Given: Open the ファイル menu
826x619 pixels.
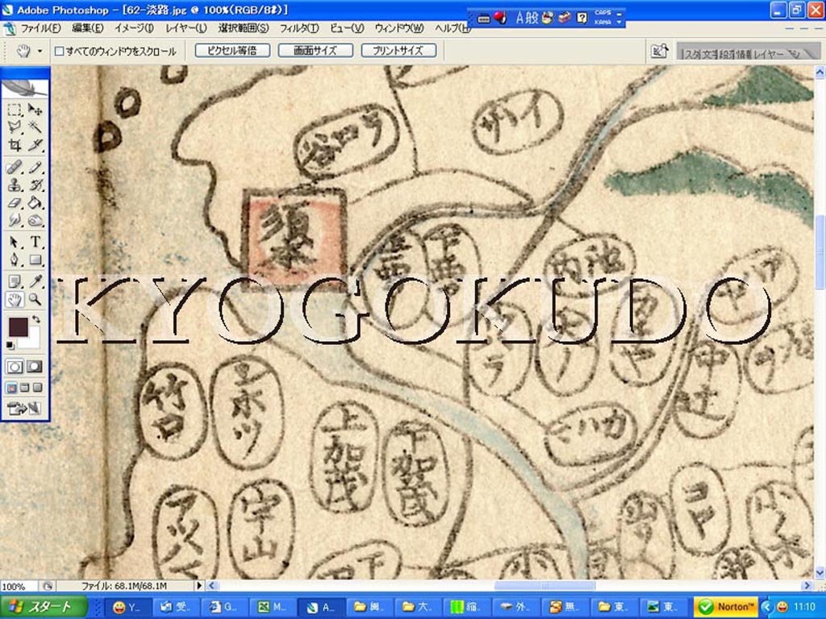Looking at the screenshot, I should [x=40, y=28].
